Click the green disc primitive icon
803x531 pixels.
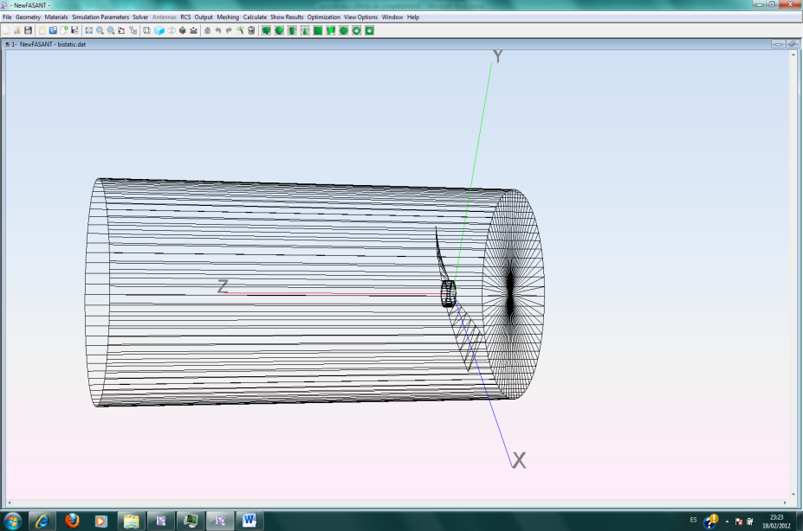344,30
